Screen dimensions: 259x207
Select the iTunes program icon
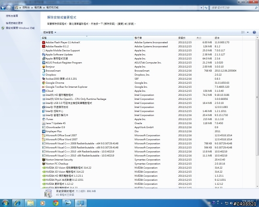[44, 119]
